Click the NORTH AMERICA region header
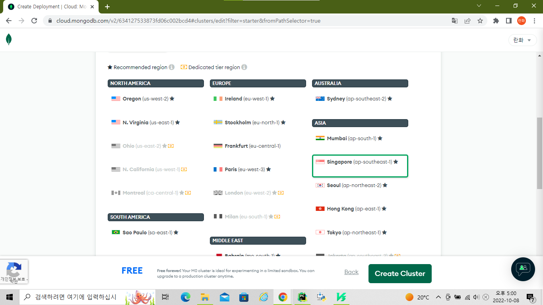This screenshot has width=543, height=305. pos(156,83)
